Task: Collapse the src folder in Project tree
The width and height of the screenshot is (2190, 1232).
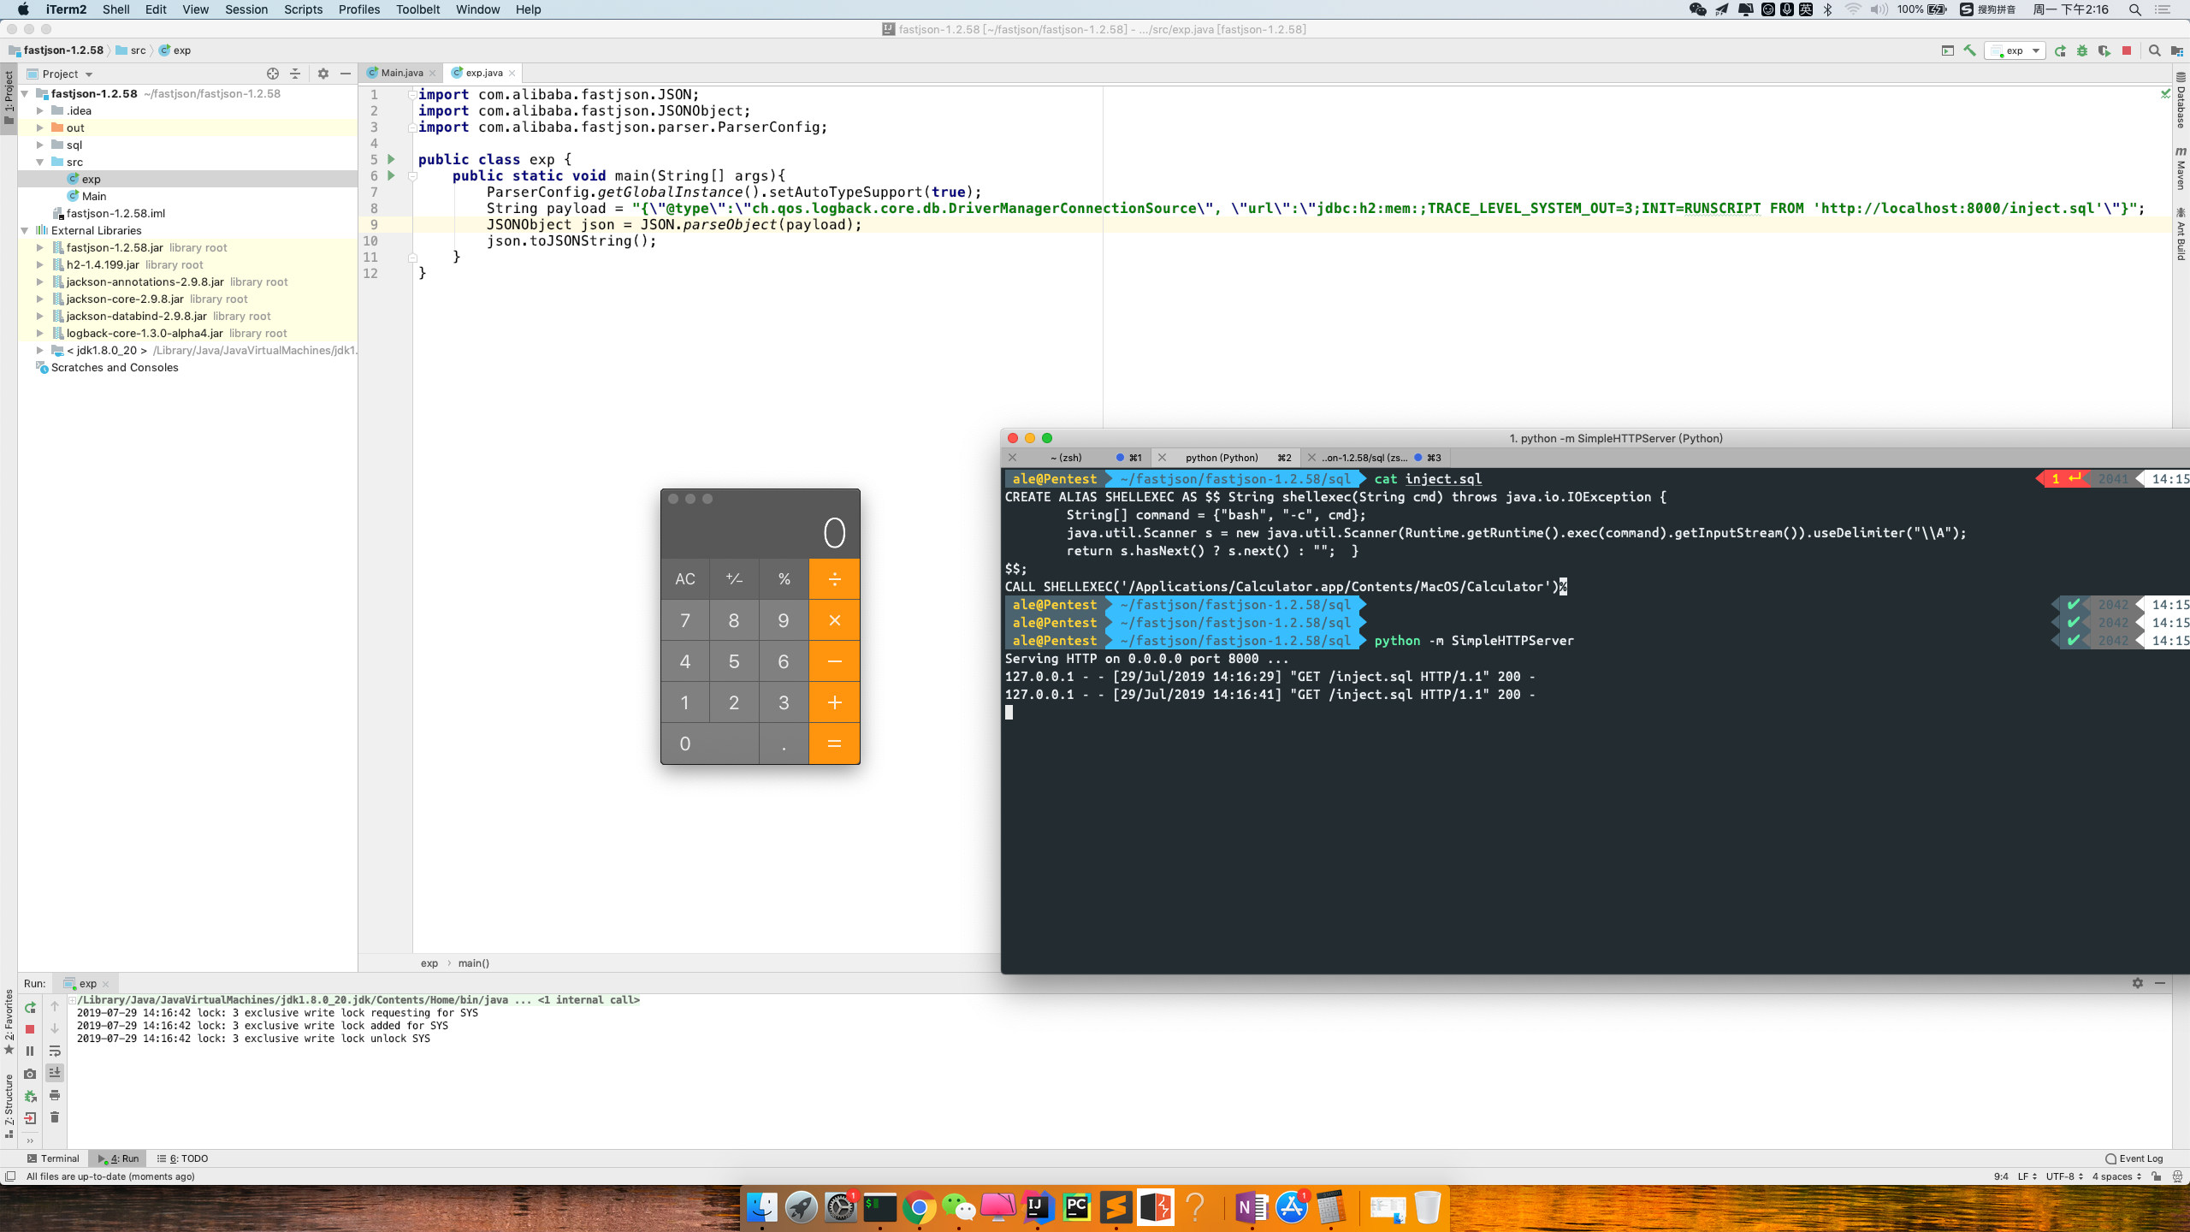Action: coord(39,162)
